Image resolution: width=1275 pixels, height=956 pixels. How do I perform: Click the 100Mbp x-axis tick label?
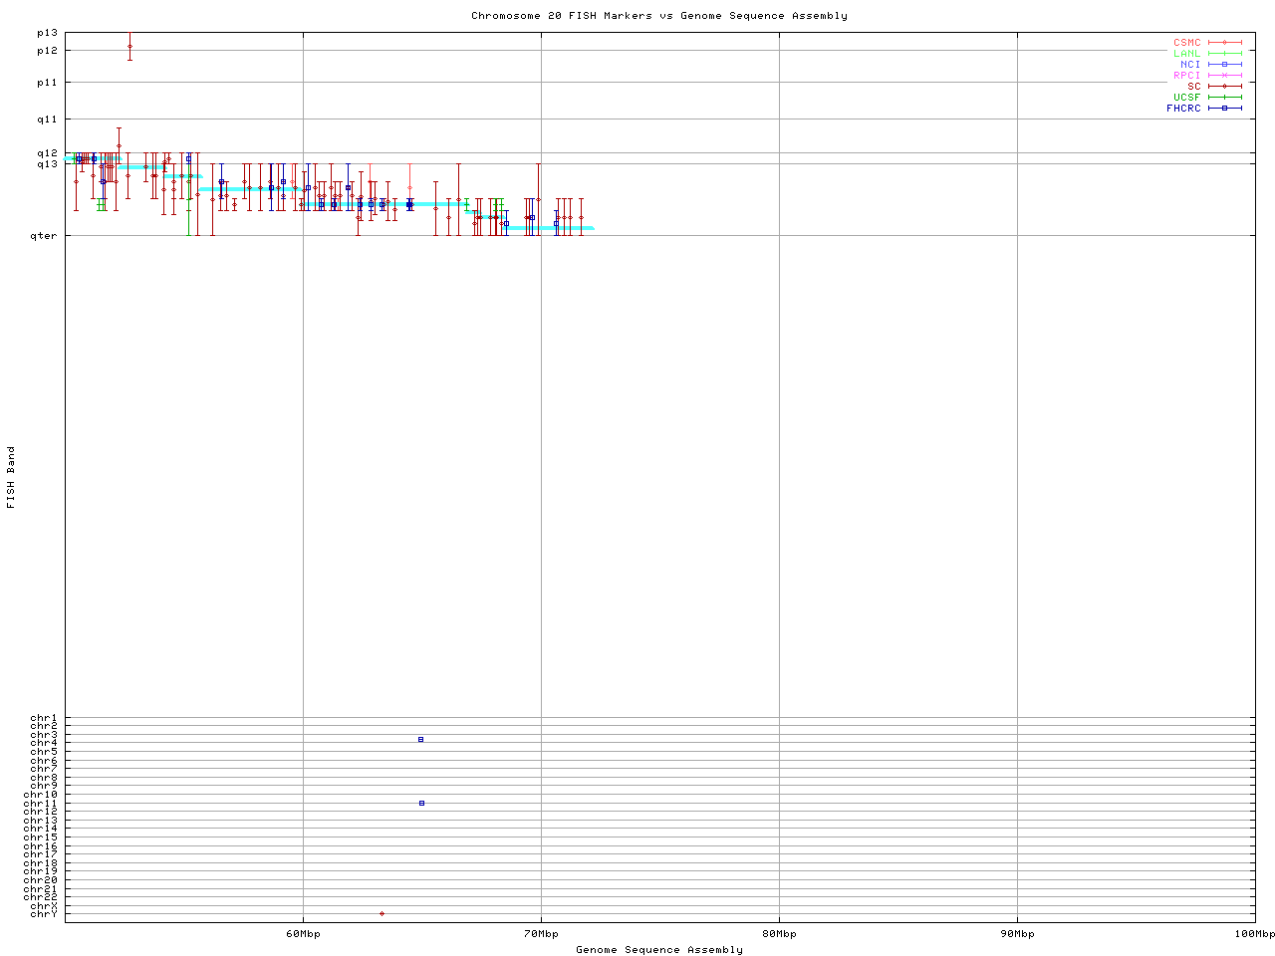[1254, 934]
